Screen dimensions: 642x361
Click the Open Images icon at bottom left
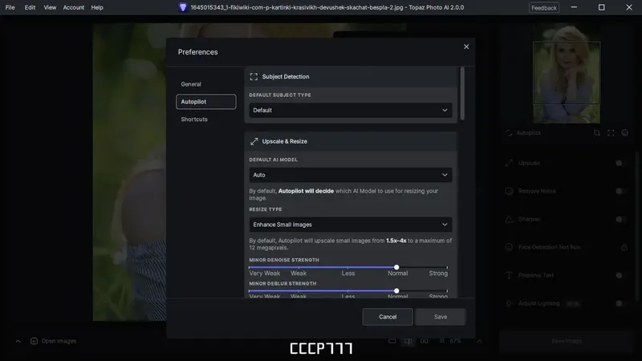coord(34,341)
